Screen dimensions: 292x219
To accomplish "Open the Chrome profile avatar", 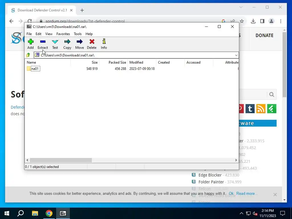I will pos(271,21).
